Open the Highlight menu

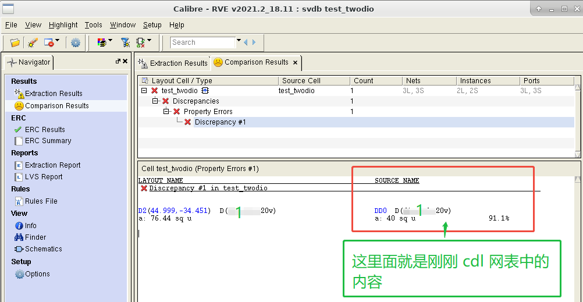click(63, 25)
